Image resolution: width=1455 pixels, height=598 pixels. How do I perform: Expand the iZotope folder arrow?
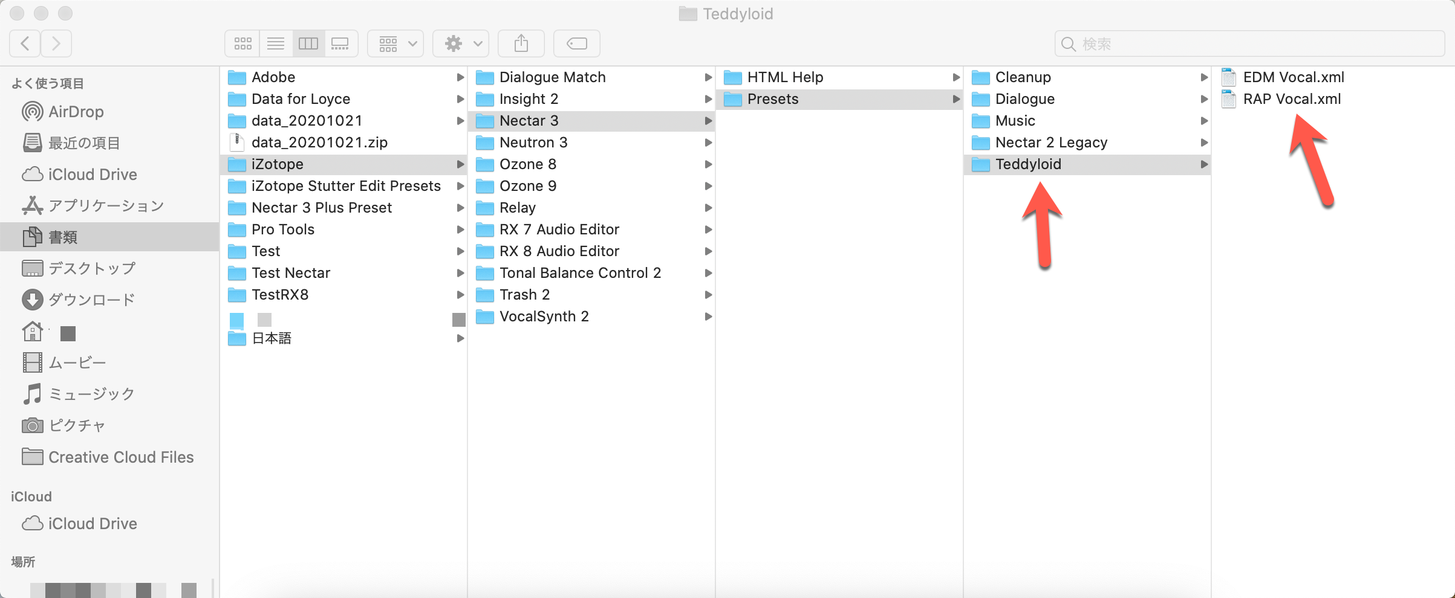[460, 164]
